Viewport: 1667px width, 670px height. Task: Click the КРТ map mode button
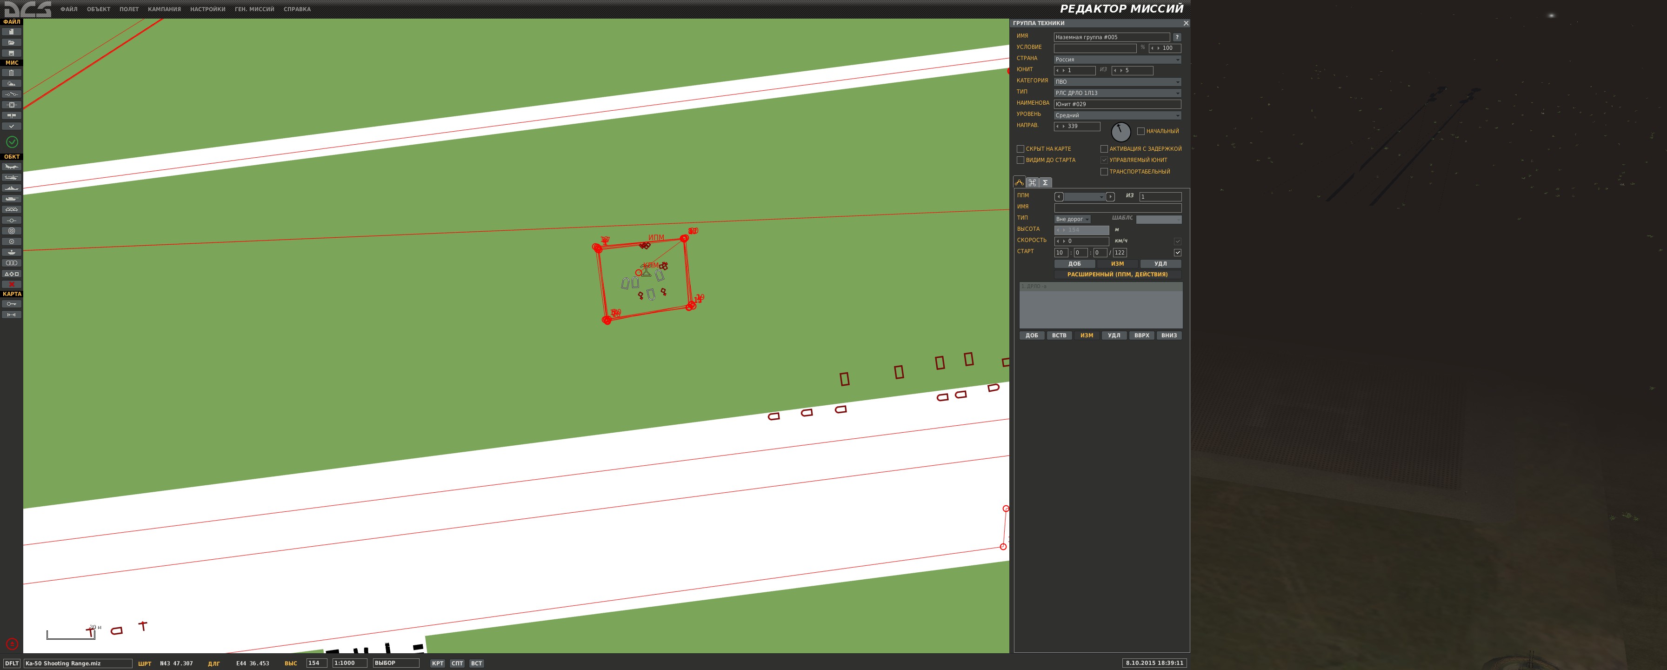438,663
